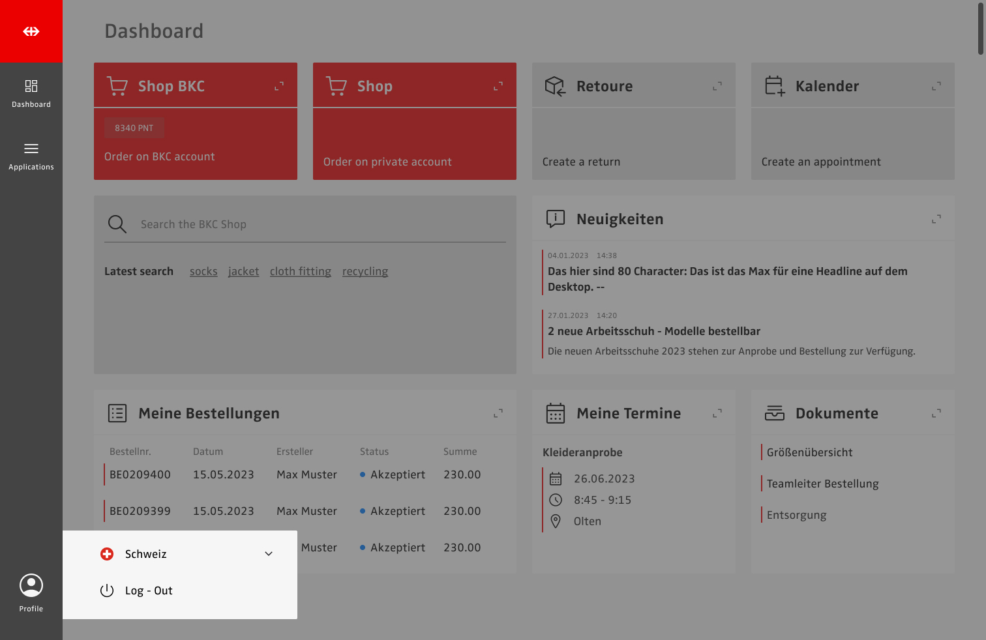Select Log - Out from profile menu

pos(149,590)
